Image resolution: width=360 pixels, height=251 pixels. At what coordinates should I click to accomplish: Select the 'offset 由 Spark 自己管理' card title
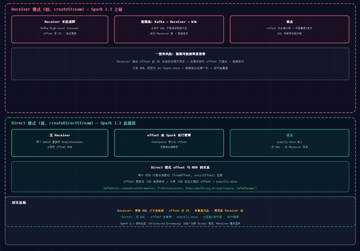[169, 135]
